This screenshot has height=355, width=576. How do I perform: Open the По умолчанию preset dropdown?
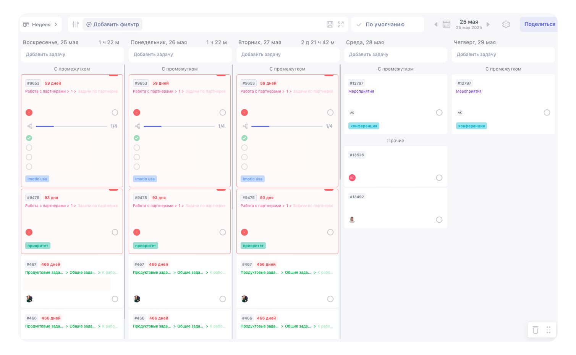[387, 24]
